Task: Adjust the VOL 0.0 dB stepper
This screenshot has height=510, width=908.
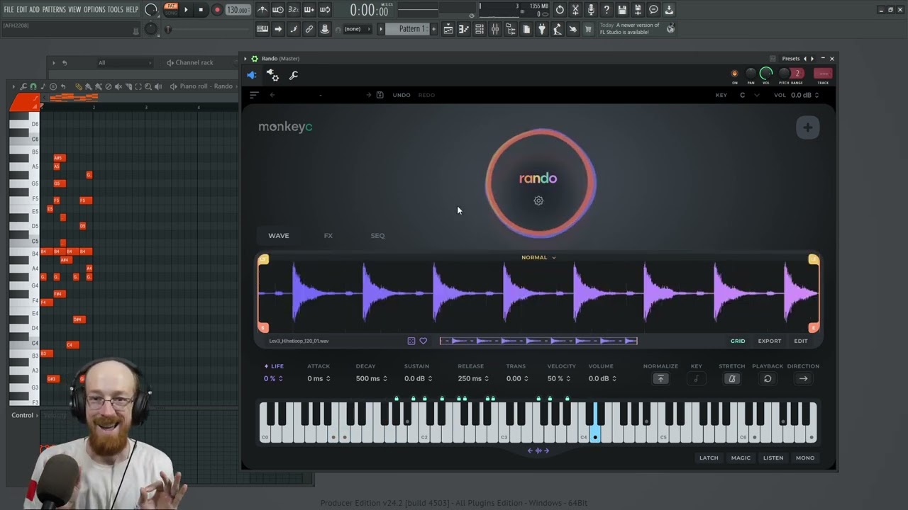Action: [805, 95]
